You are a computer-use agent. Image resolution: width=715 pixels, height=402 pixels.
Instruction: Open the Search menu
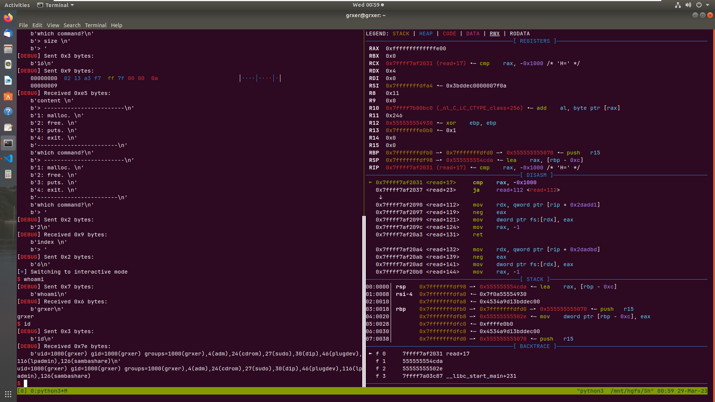click(72, 25)
